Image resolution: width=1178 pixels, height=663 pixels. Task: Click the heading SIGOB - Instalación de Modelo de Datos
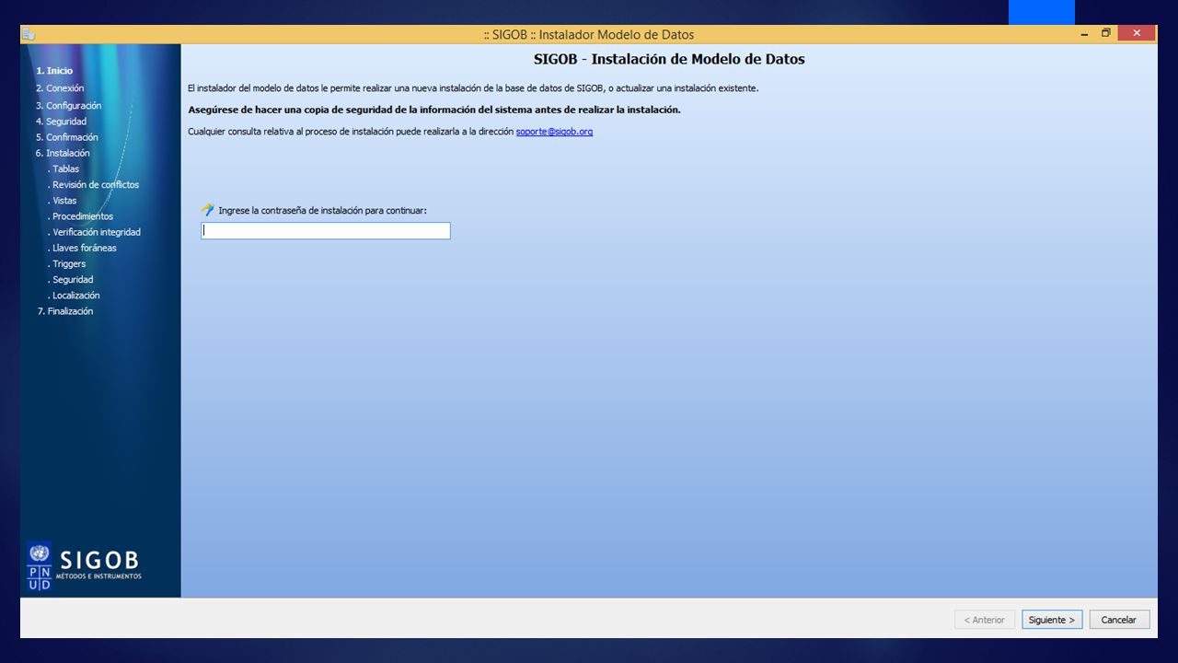point(669,59)
